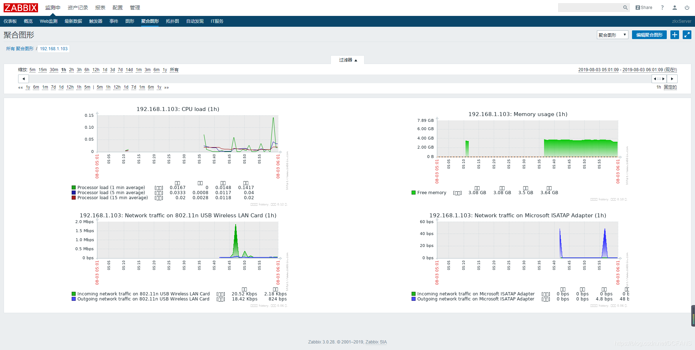Open the 管理 top menu
695x350 pixels.
pyautogui.click(x=135, y=8)
